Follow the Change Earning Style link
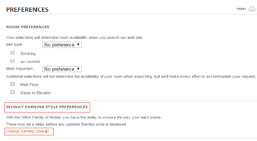 pyautogui.click(x=25, y=131)
